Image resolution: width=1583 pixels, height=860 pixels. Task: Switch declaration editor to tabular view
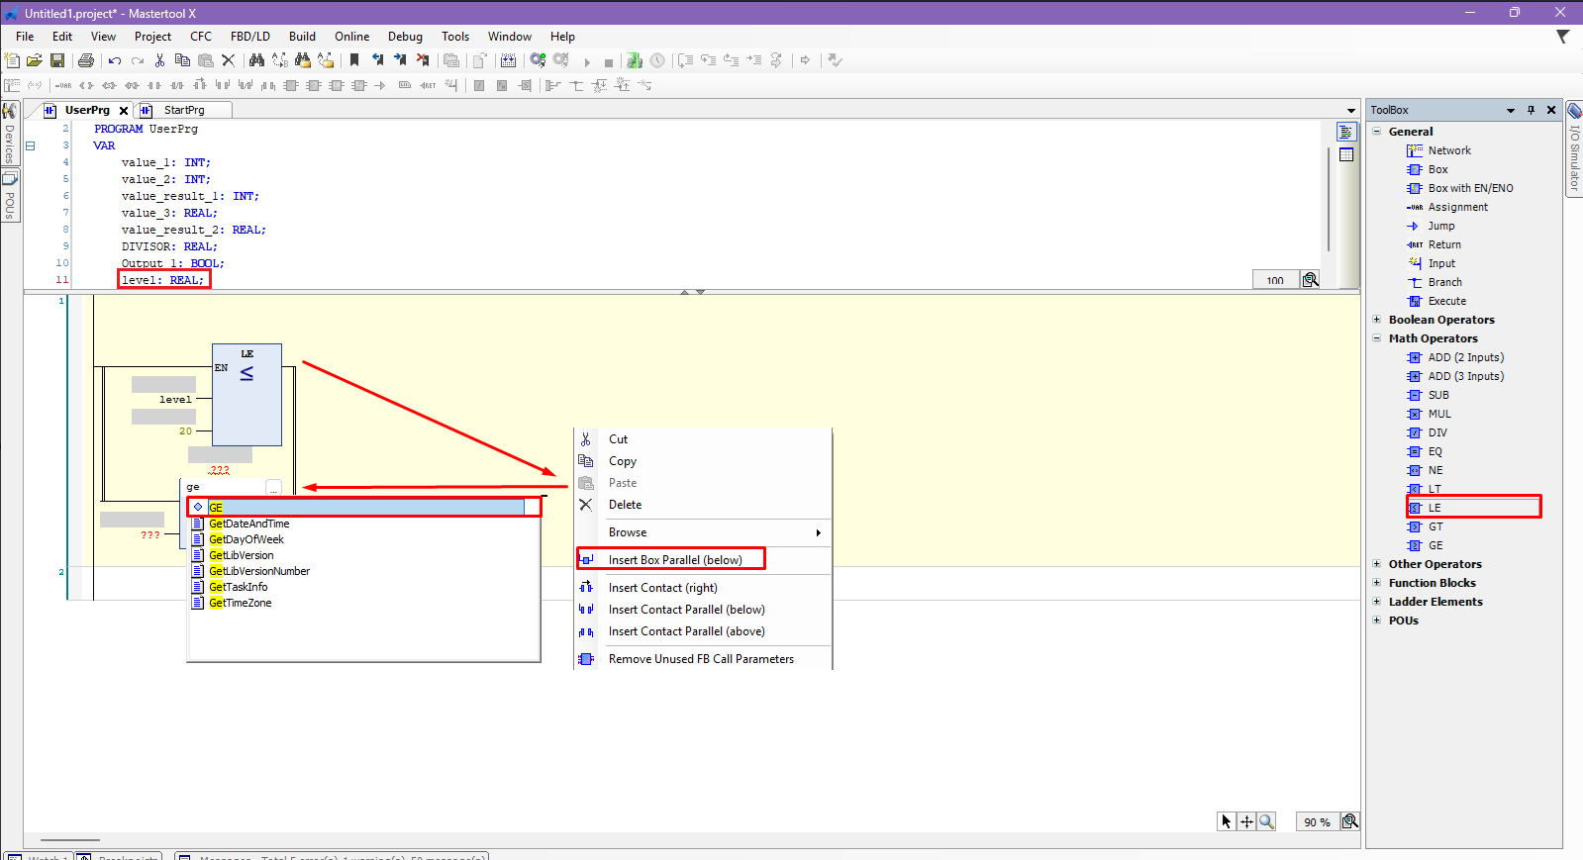(x=1346, y=154)
